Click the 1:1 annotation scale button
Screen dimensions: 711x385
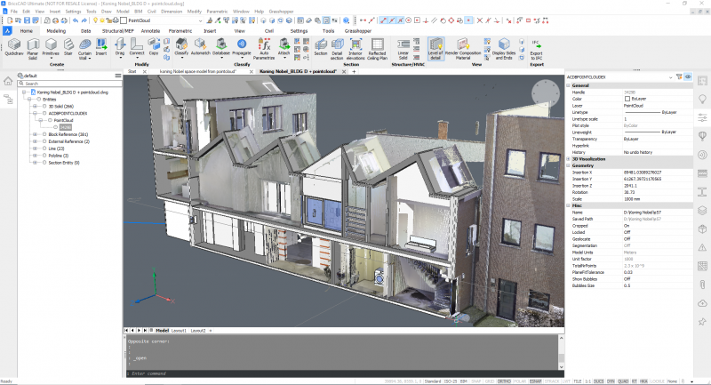[x=587, y=381]
